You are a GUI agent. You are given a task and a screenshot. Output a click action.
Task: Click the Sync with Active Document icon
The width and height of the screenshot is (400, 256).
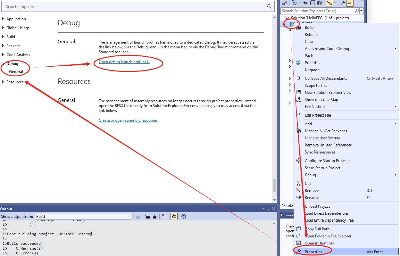click(x=305, y=3)
